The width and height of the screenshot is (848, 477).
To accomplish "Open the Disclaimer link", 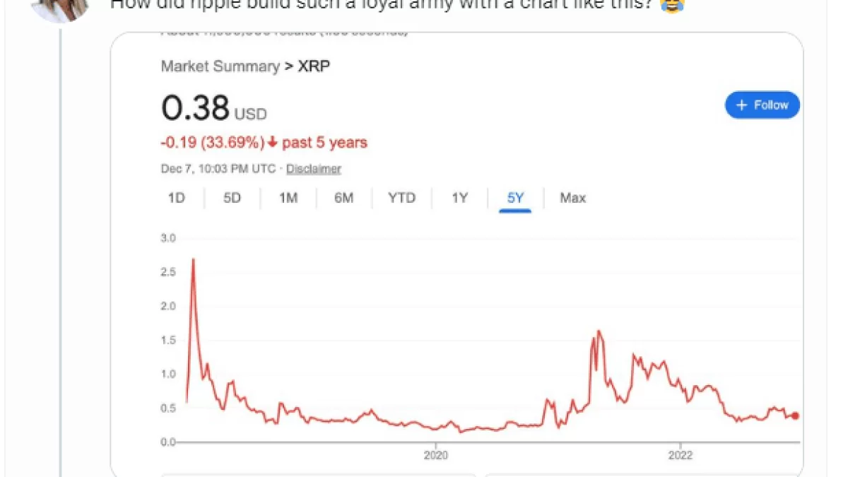I will click(x=313, y=169).
